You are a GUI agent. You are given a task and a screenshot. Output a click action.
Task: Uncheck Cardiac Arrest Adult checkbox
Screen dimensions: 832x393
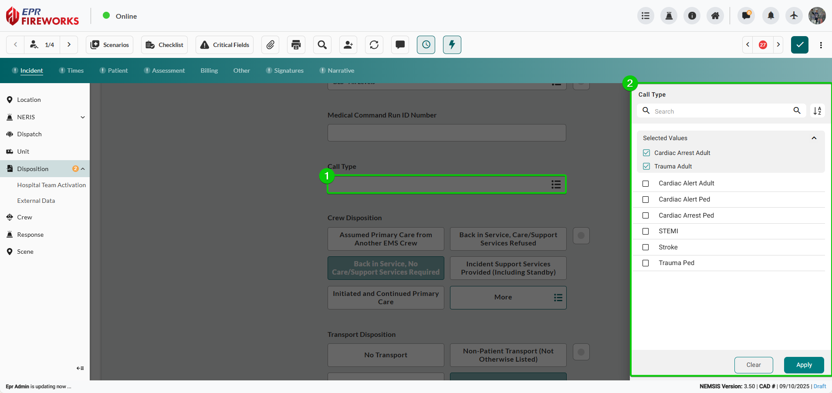[x=646, y=153]
